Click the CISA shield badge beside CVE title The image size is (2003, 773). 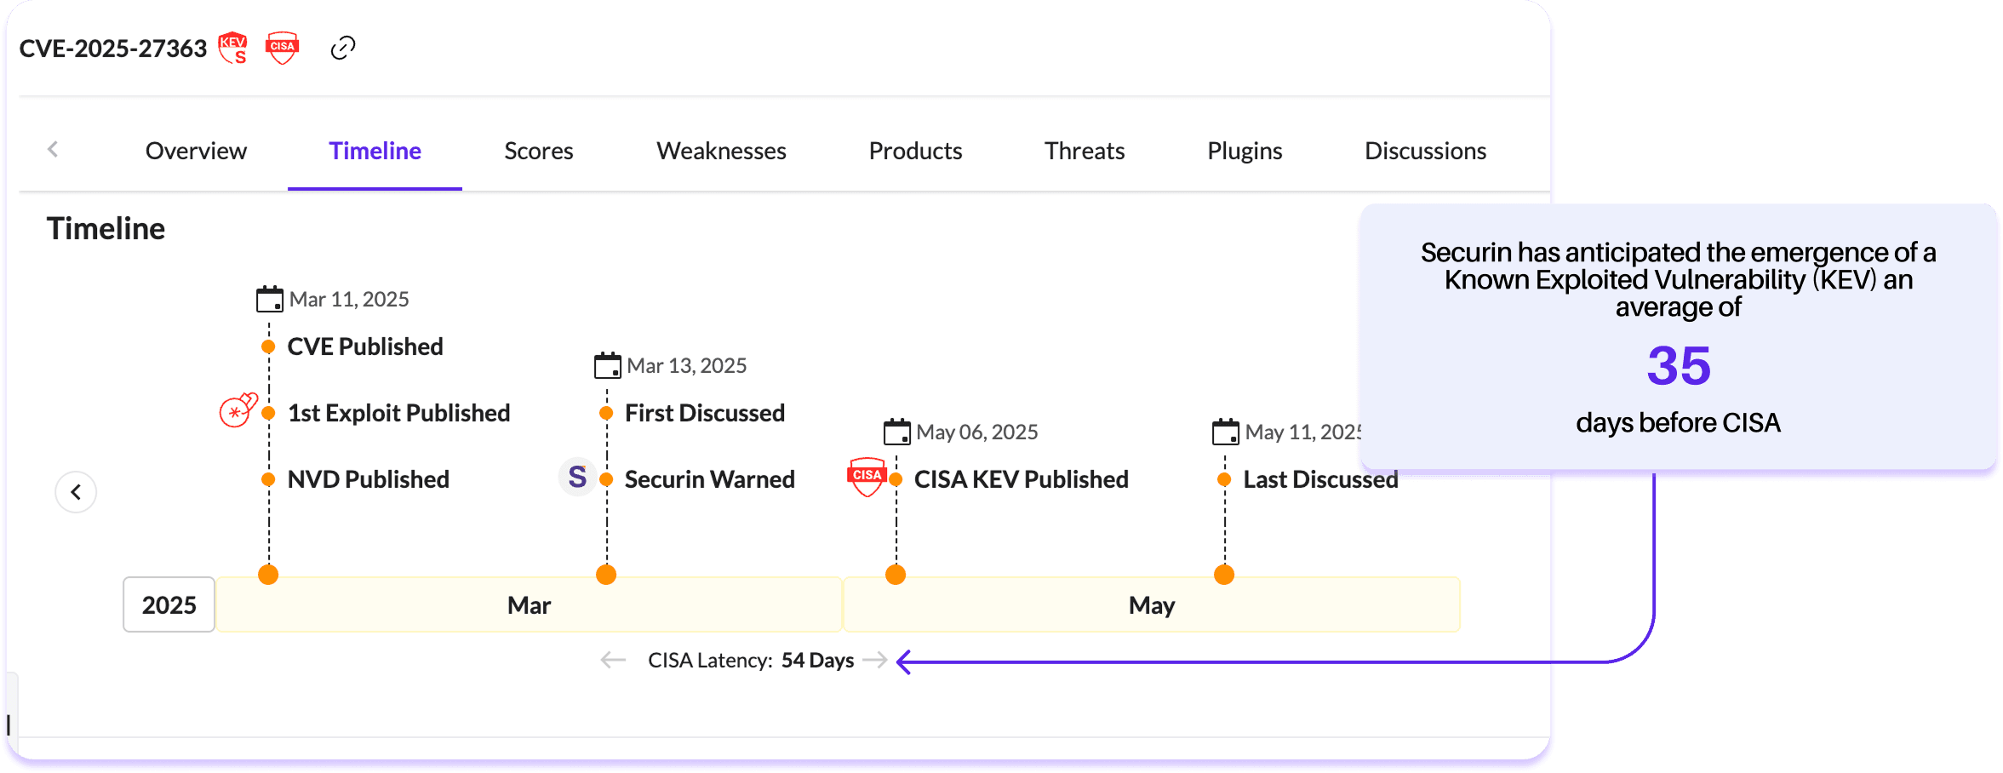tap(282, 48)
